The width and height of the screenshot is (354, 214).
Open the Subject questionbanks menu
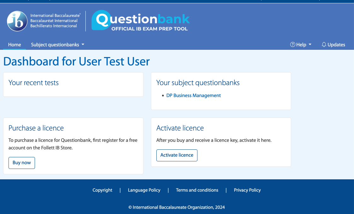point(55,45)
